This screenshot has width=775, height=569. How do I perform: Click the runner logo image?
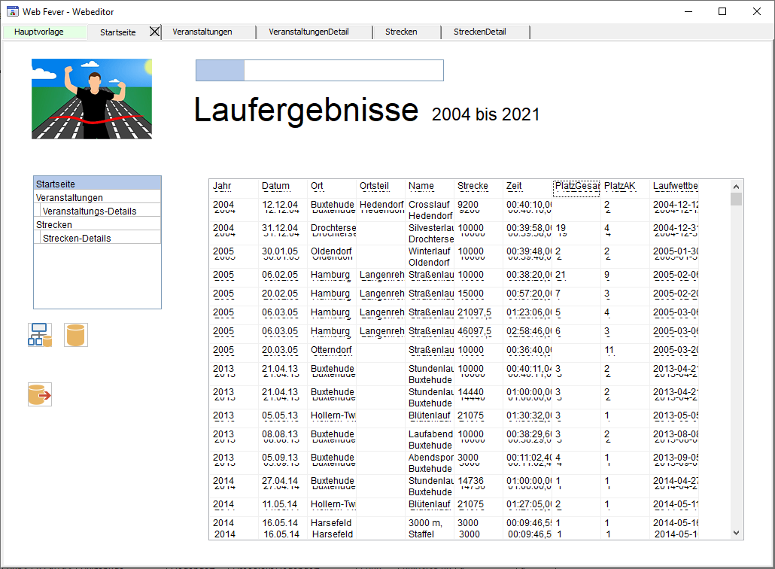coord(92,99)
